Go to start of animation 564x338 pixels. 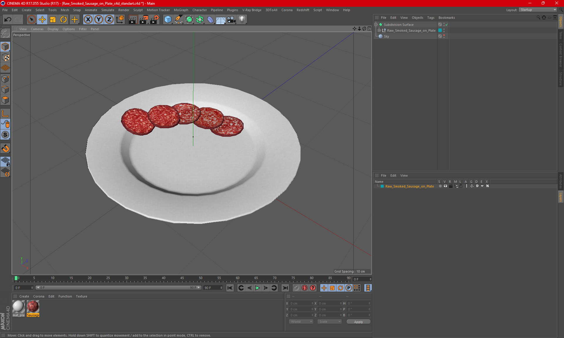tap(230, 288)
